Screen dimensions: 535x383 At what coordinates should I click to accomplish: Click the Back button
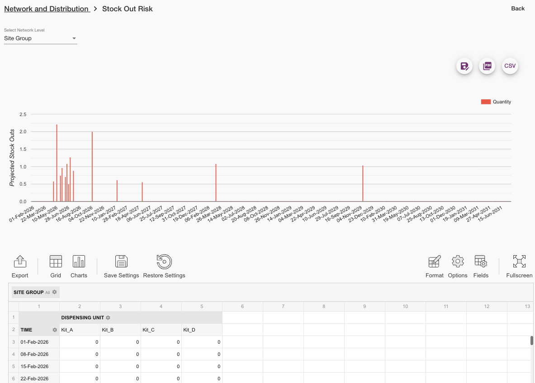click(x=518, y=9)
